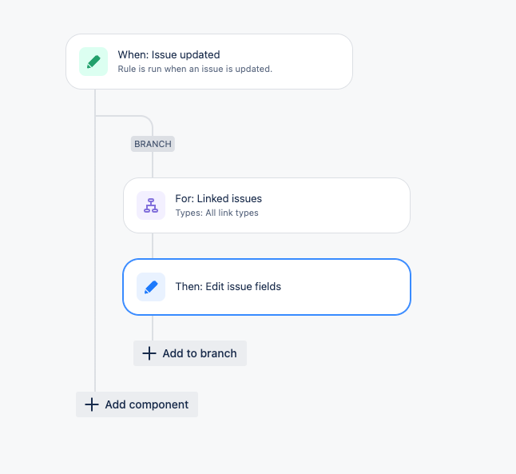Click 'Rule is run when an issue is updated' text
Image resolution: width=516 pixels, height=474 pixels.
click(x=195, y=70)
